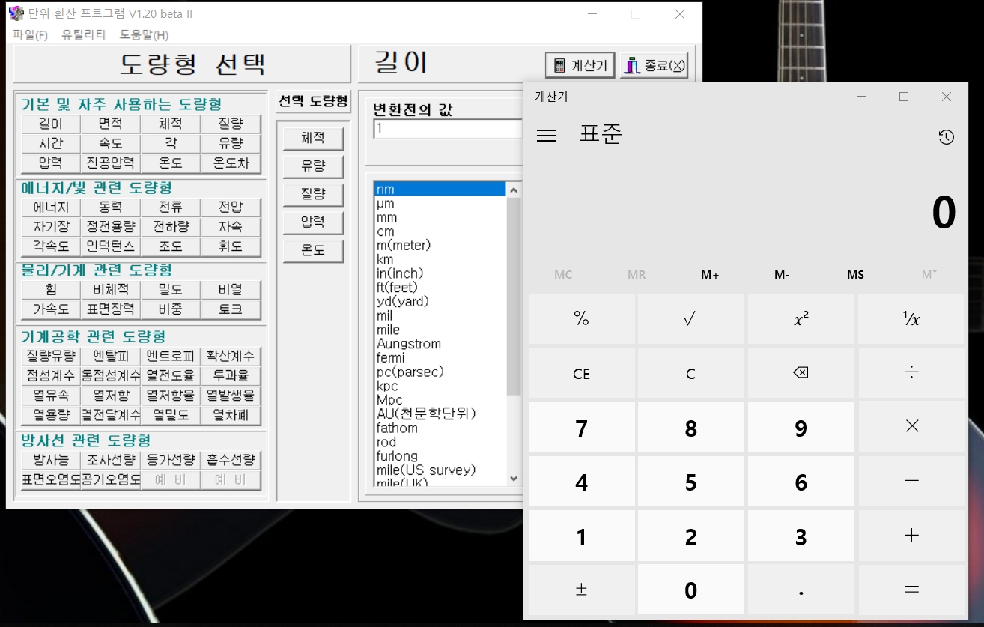984x627 pixels.
Task: Open the 유틸리티 menu
Action: coord(83,35)
